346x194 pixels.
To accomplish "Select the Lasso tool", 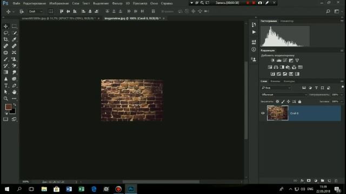I will 6,33.
